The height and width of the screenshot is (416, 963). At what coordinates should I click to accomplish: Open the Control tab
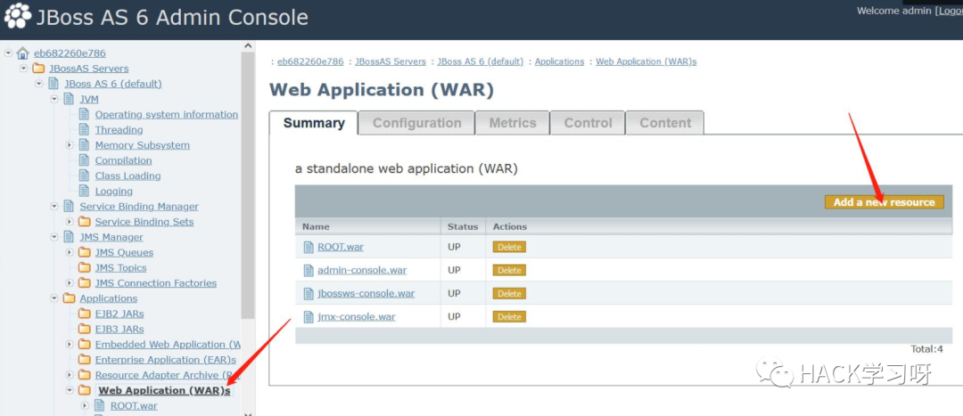[x=588, y=123]
